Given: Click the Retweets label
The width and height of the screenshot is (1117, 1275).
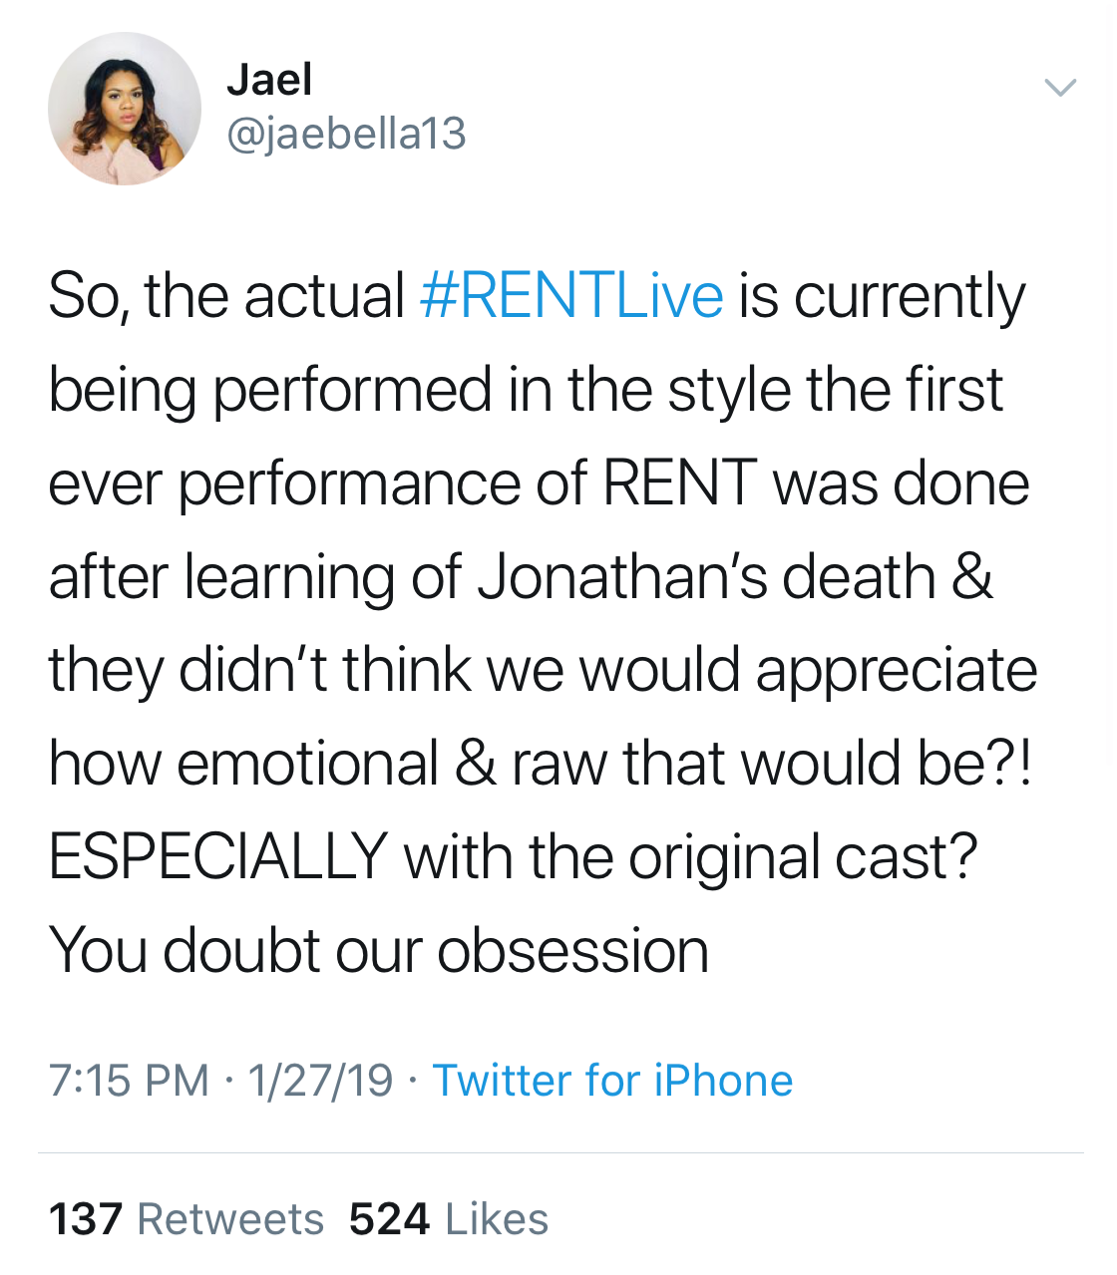Looking at the screenshot, I should click(x=230, y=1219).
